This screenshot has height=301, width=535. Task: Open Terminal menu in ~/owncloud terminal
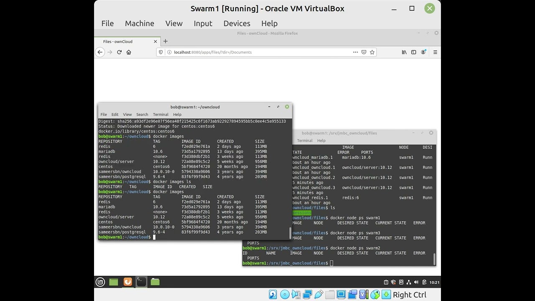[161, 115]
